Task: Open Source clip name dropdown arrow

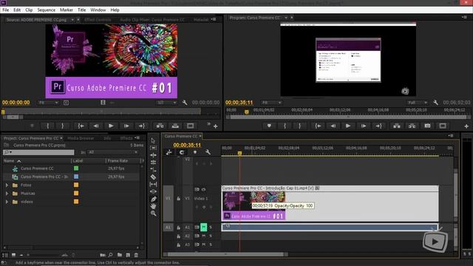Action: 72,20
